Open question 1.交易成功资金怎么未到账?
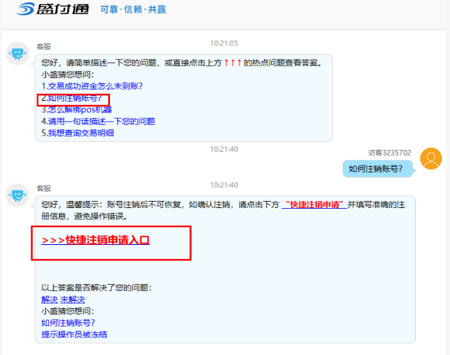The image size is (450, 355). pyautogui.click(x=92, y=86)
